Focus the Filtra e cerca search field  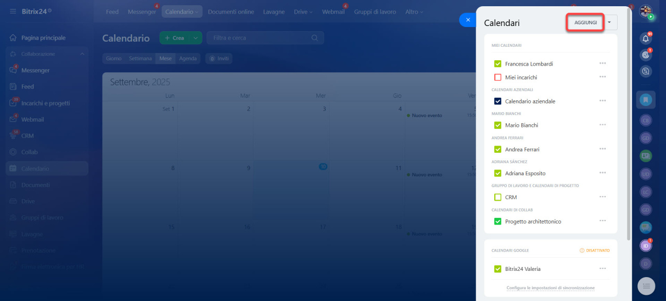pos(265,38)
